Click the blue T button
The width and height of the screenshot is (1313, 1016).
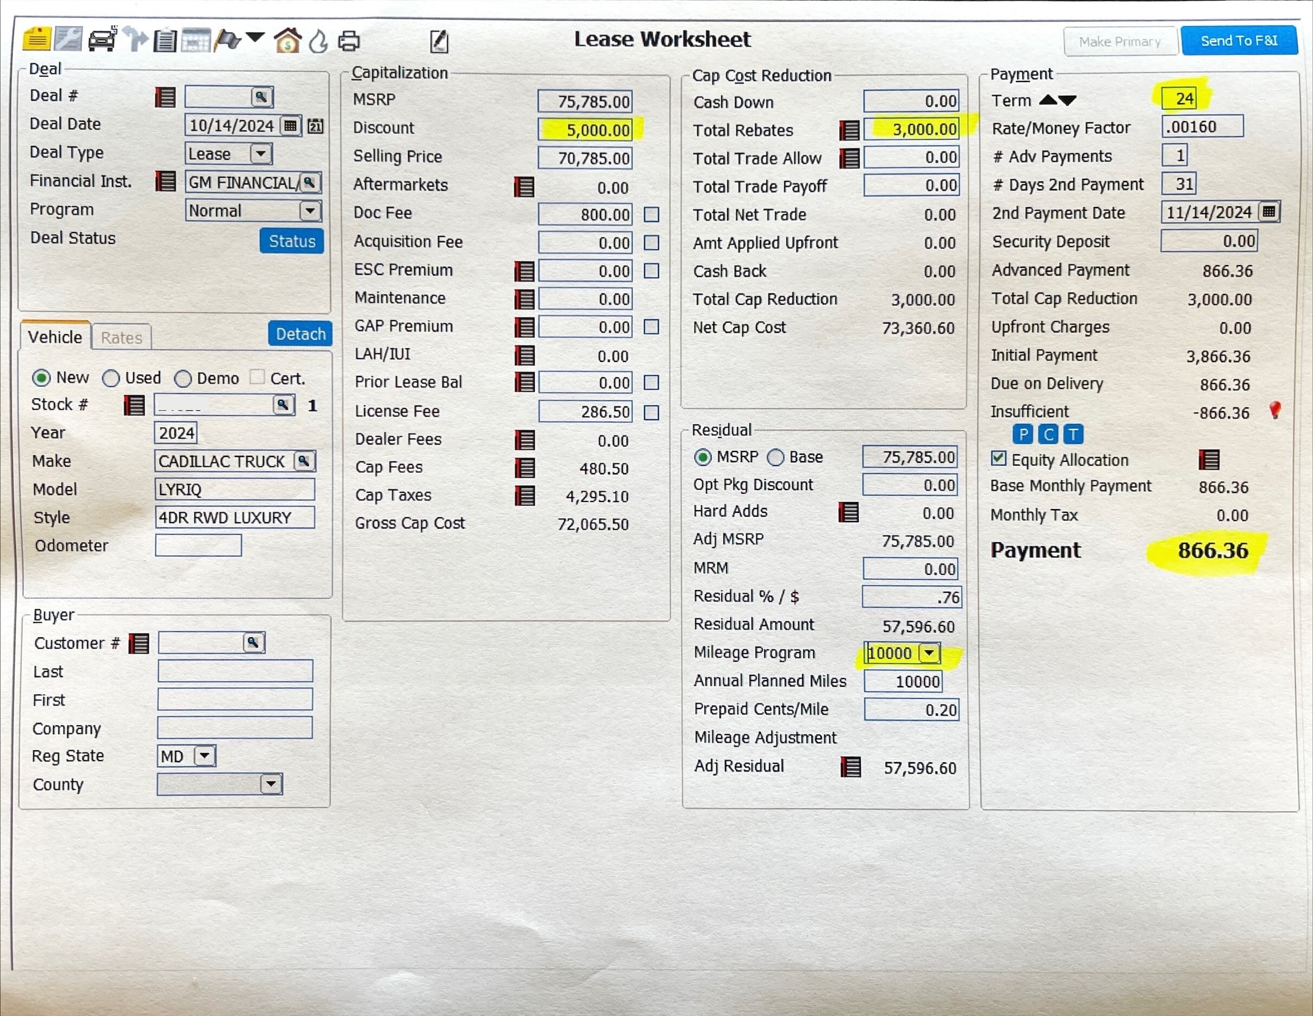[1073, 434]
